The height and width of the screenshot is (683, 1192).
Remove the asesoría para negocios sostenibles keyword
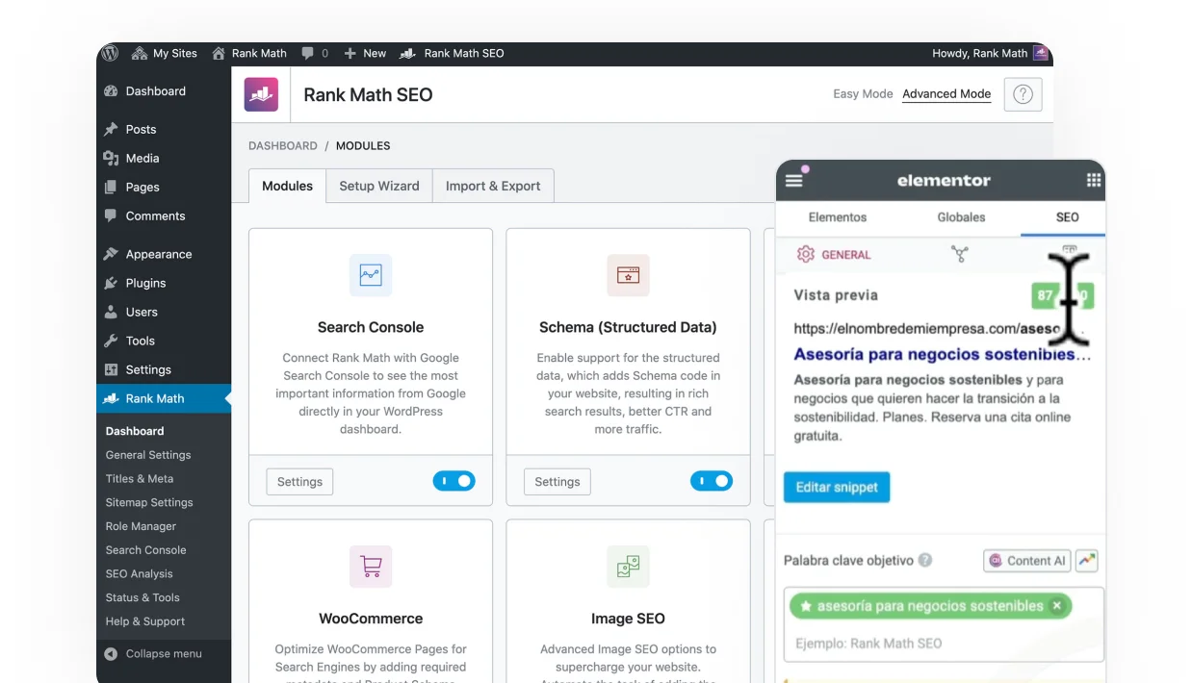pos(1056,606)
